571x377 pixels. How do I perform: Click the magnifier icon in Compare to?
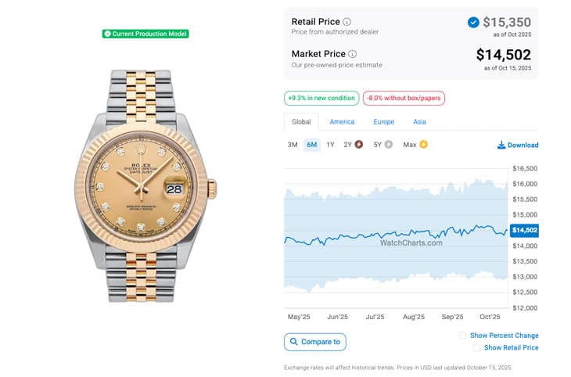click(x=294, y=342)
